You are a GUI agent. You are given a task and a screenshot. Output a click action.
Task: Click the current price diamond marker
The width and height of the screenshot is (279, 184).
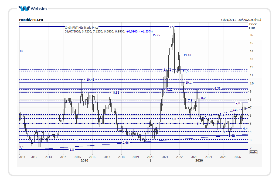249,107
